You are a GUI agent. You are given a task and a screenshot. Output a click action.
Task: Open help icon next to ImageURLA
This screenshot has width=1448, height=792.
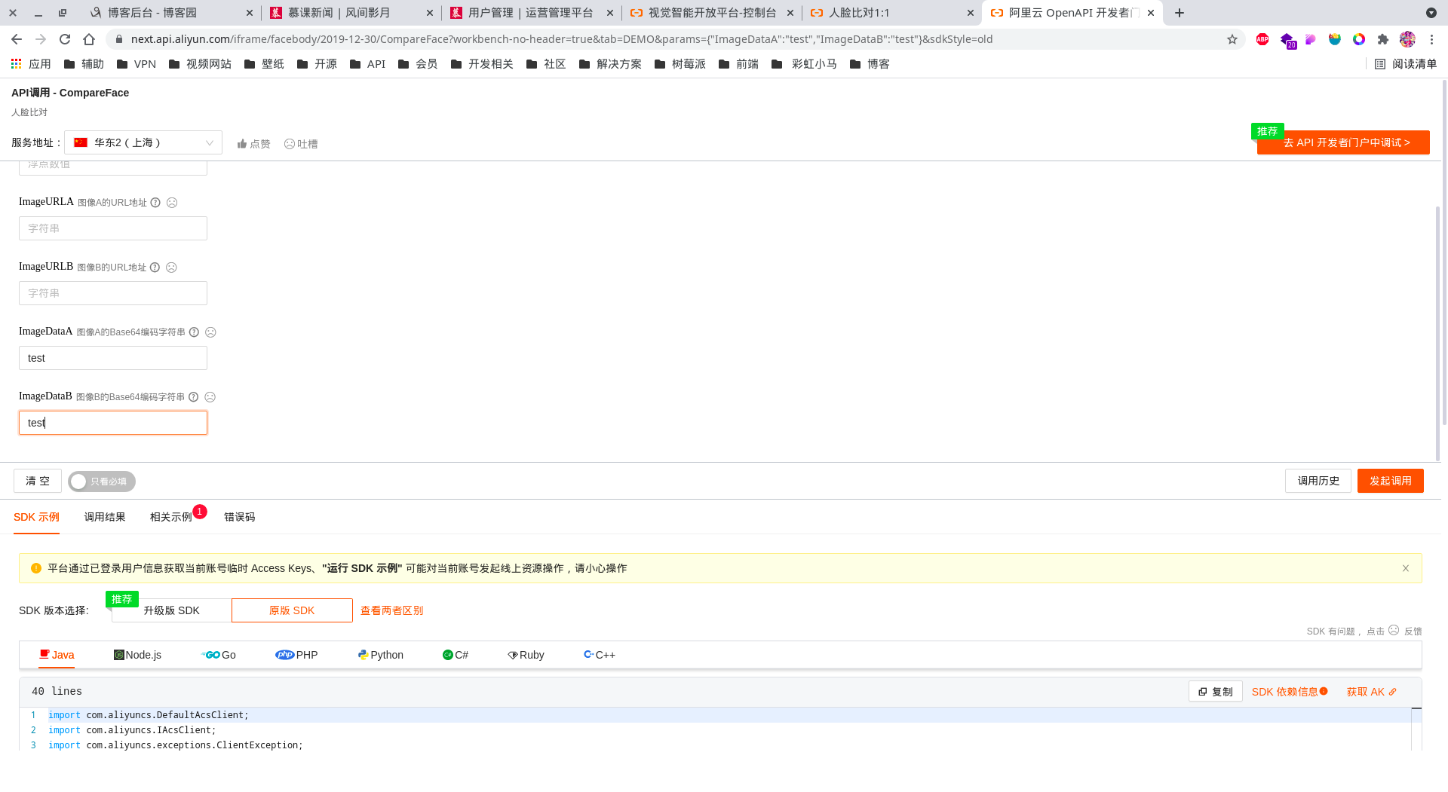click(155, 203)
